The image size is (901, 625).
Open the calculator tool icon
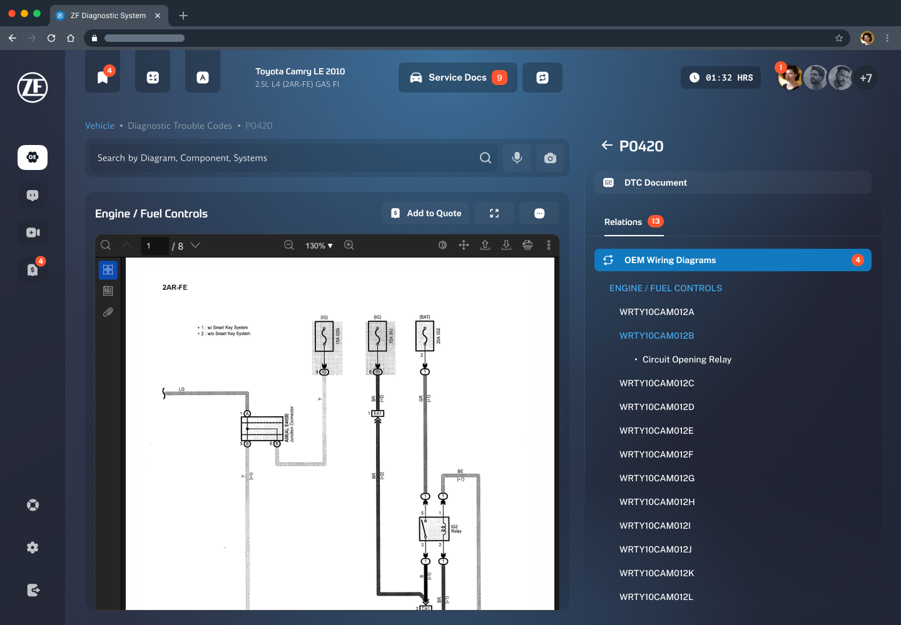pyautogui.click(x=153, y=77)
